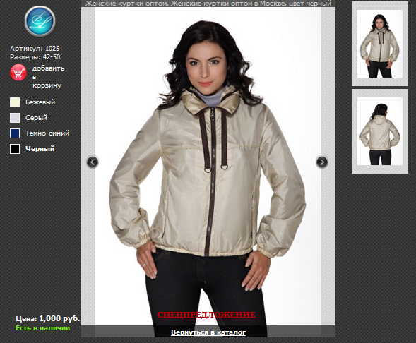
Task: Click the Цена 1,000 руб. price label
Action: pos(48,318)
